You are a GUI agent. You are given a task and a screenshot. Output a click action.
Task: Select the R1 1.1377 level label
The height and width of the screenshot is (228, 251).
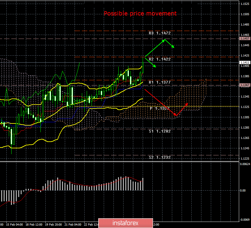click(x=160, y=82)
